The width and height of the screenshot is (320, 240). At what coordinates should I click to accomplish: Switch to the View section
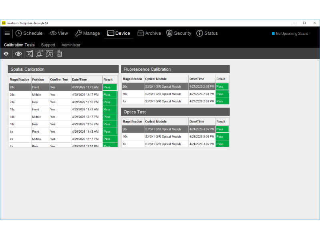[x=59, y=33]
